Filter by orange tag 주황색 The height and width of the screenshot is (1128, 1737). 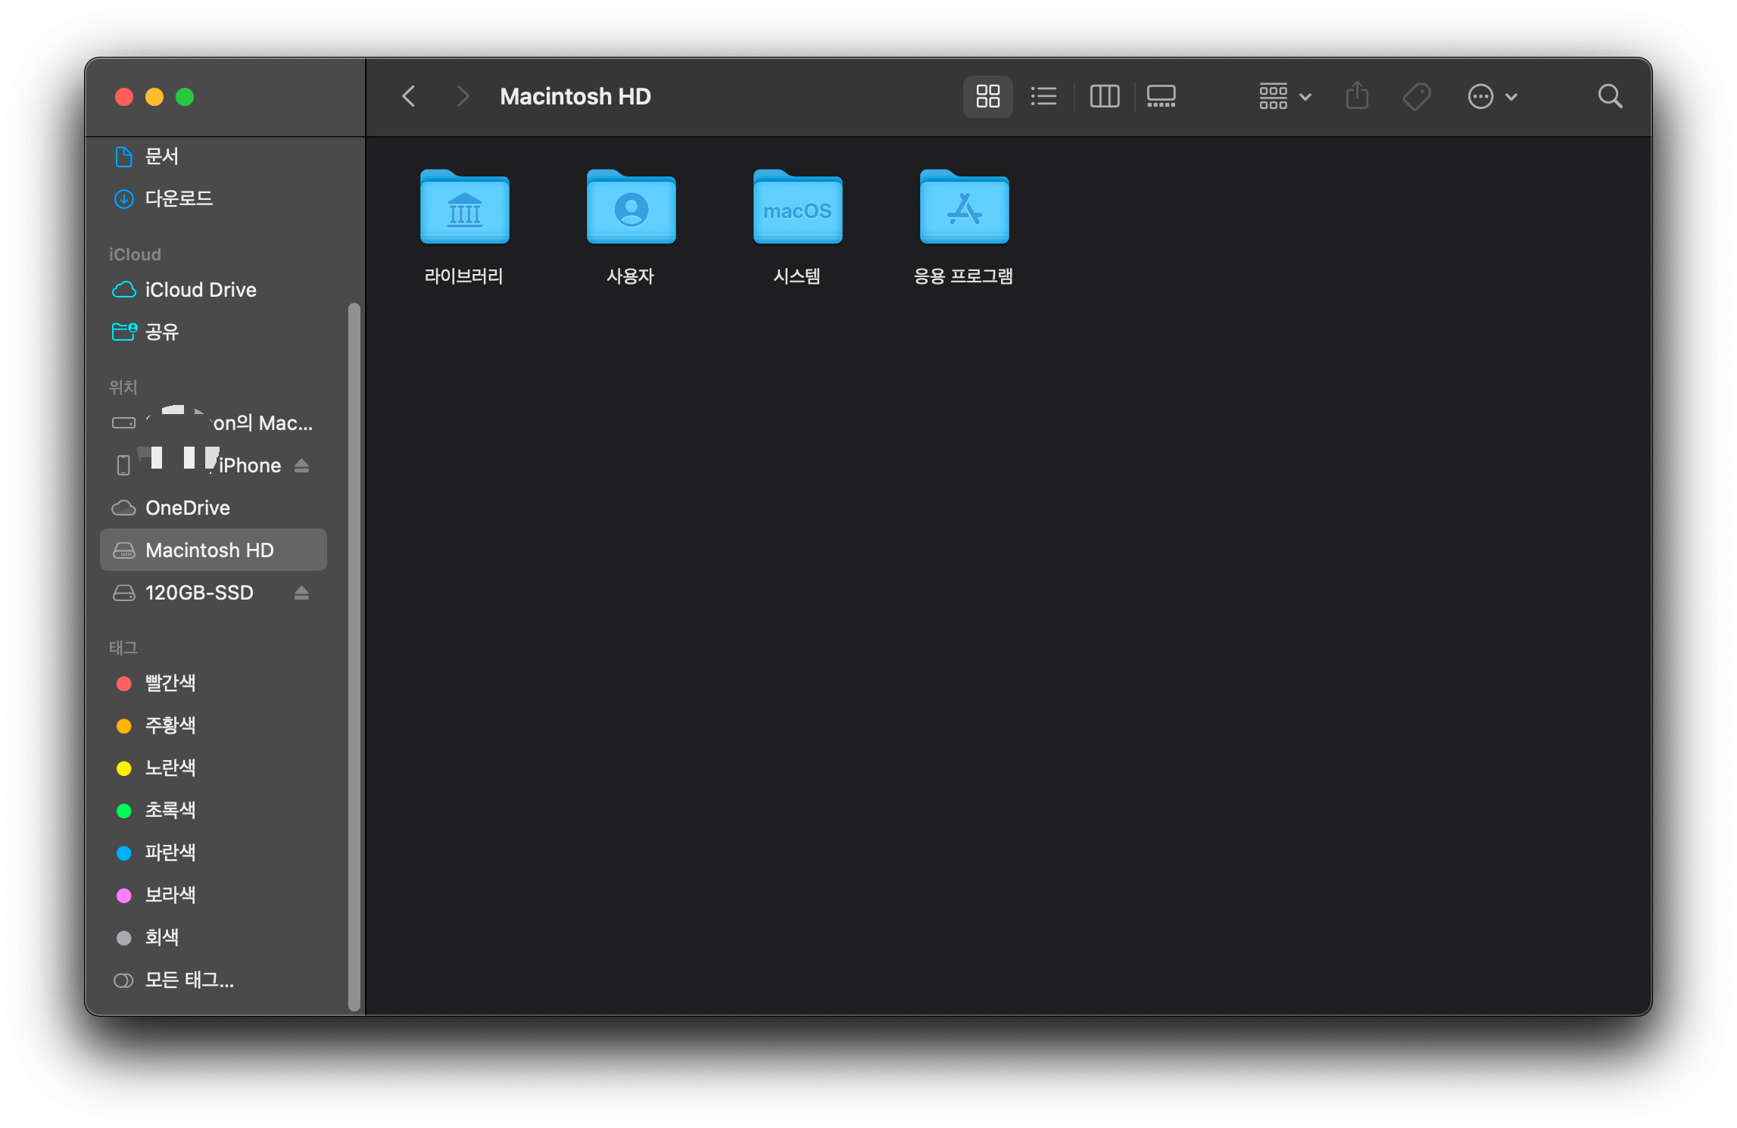click(x=214, y=725)
